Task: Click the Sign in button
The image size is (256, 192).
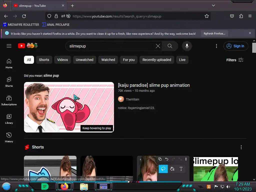Action: 235,46
